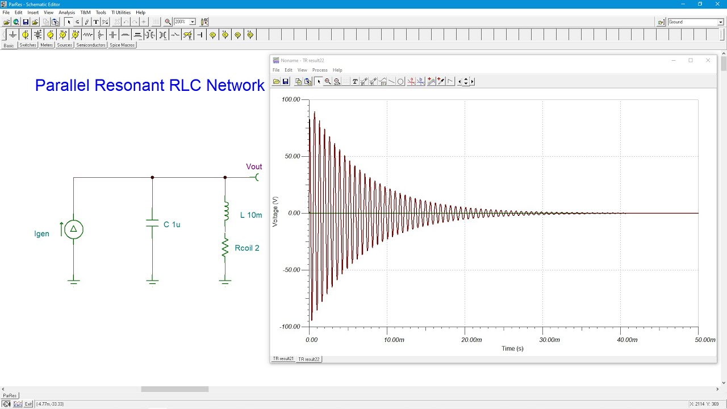Switch to the Sources component tab

pyautogui.click(x=65, y=45)
